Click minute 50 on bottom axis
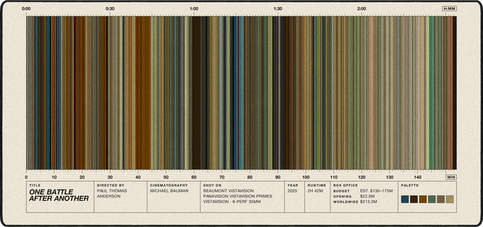Screen dimensions: 483x227 (x=166, y=177)
